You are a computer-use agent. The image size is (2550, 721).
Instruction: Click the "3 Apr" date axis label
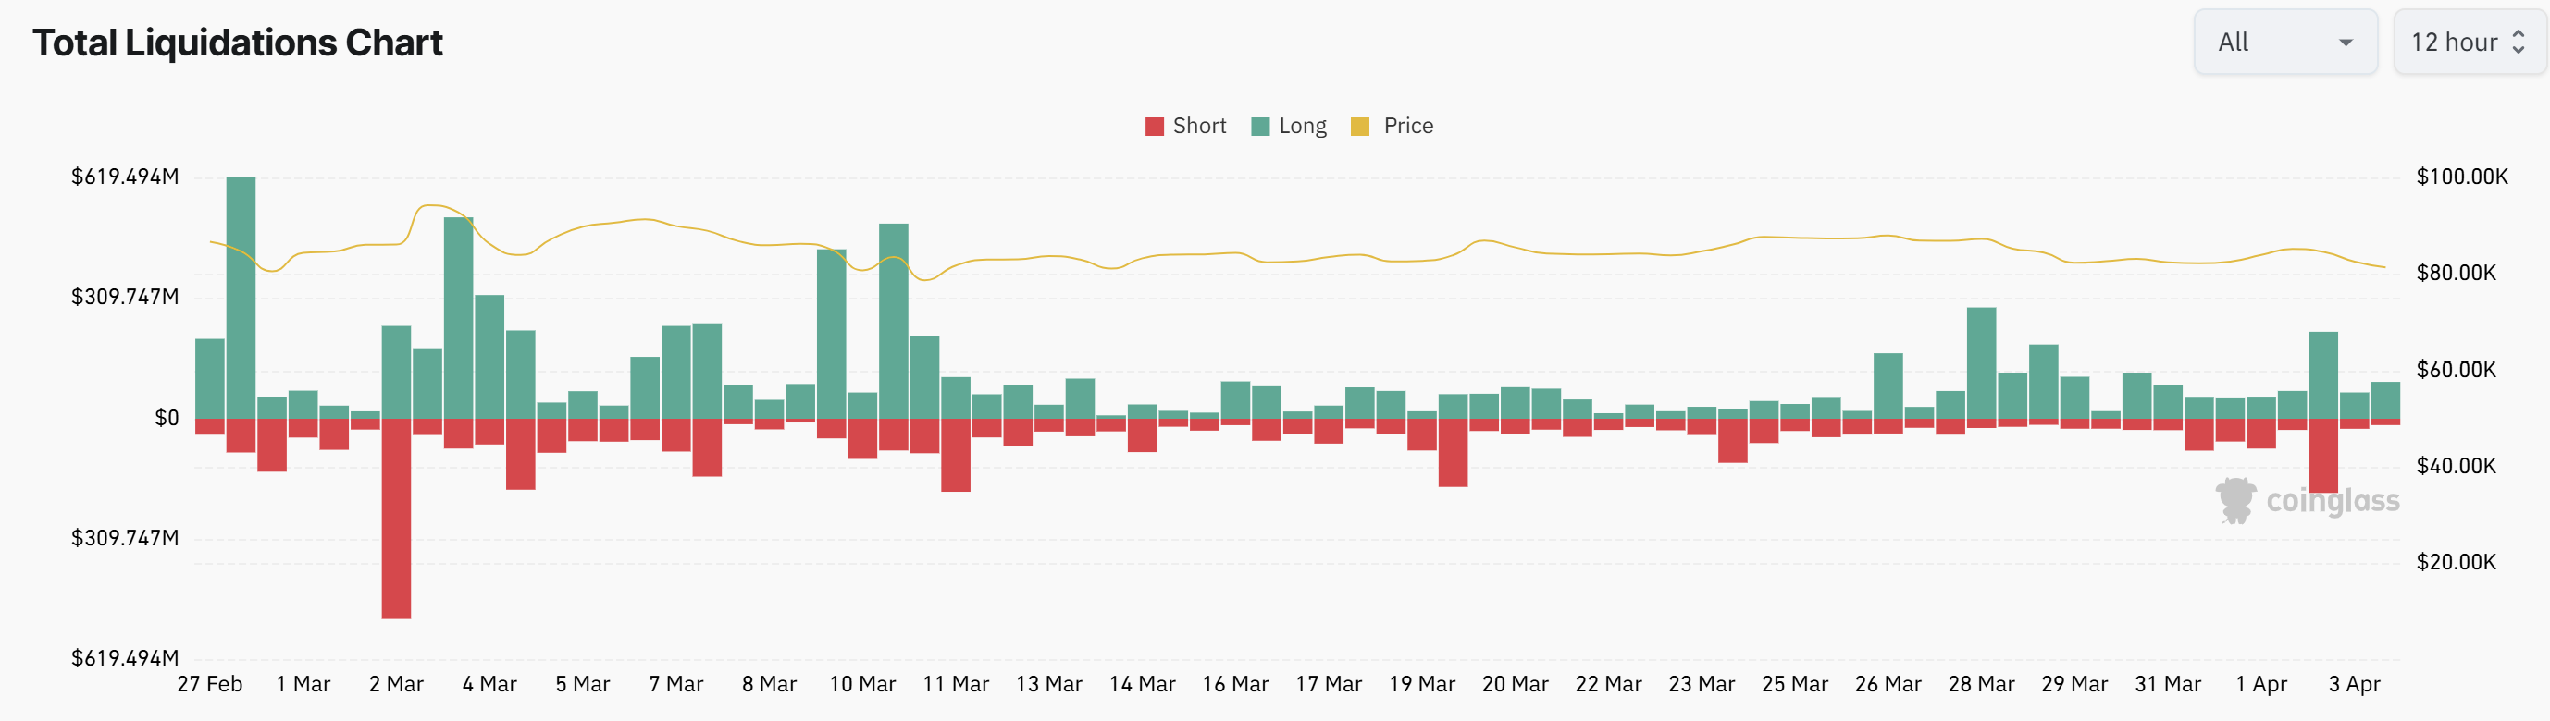click(2354, 684)
